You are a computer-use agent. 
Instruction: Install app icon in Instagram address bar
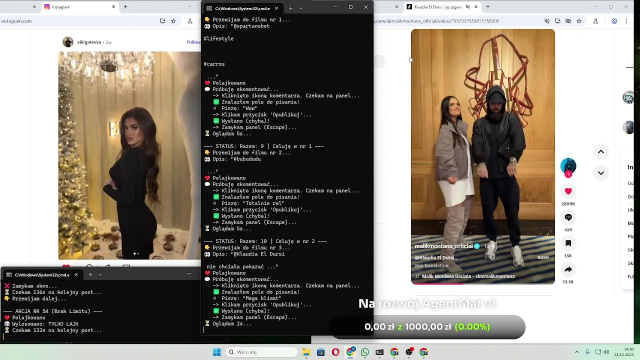point(162,21)
